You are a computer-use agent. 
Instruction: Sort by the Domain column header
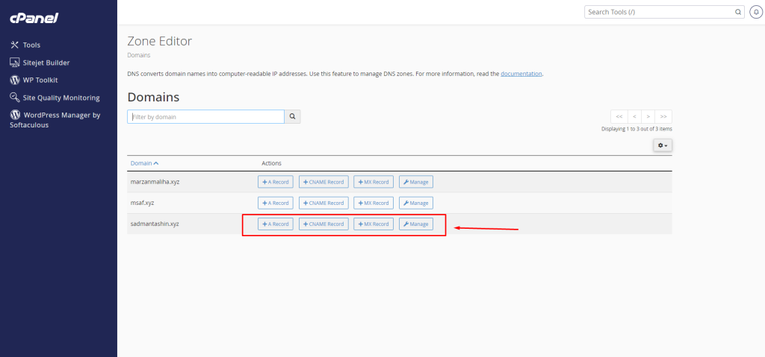pos(144,163)
